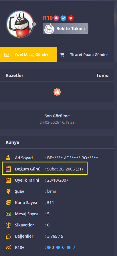Click Ticaret Puanı Gönder button
Image resolution: width=117 pixels, height=256 pixels.
(x=86, y=55)
